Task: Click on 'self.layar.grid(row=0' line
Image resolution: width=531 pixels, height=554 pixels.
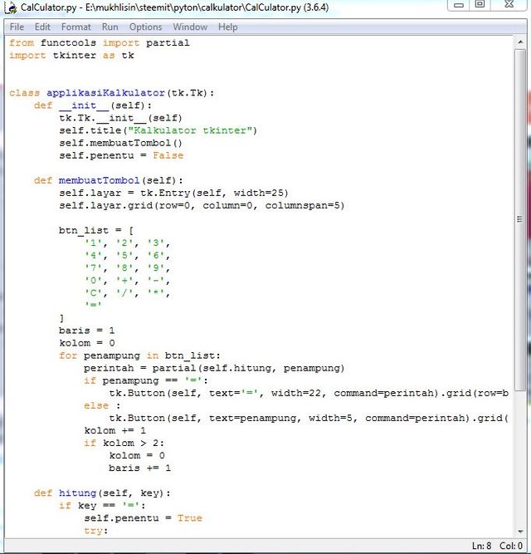Action: 202,205
